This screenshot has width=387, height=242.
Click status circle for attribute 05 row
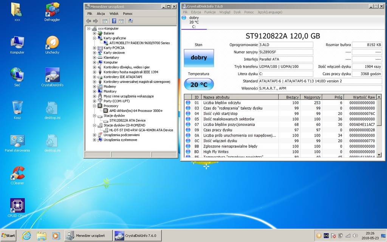[x=188, y=119]
